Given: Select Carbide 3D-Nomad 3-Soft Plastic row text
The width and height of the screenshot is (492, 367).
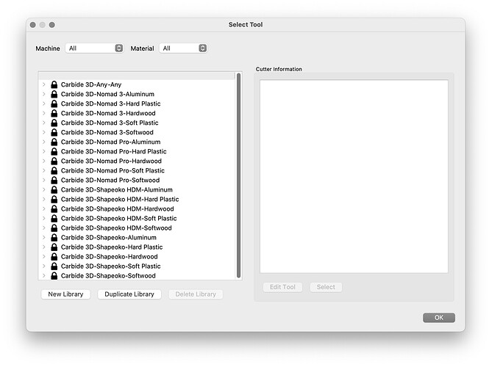Looking at the screenshot, I should (x=110, y=123).
